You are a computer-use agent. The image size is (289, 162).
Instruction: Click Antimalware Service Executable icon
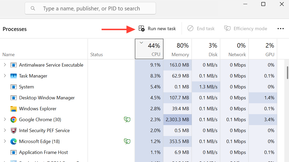14,65
